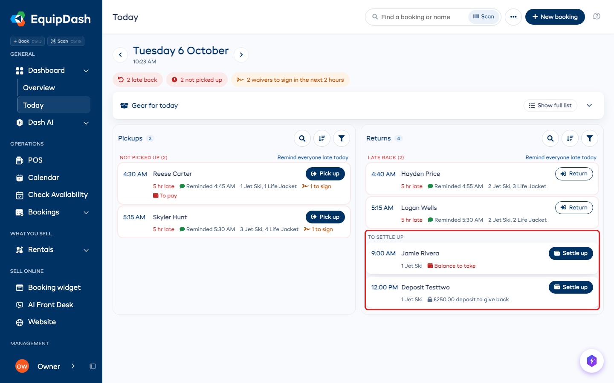The image size is (614, 383).
Task: Select the Today sub-item
Action: 54,105
